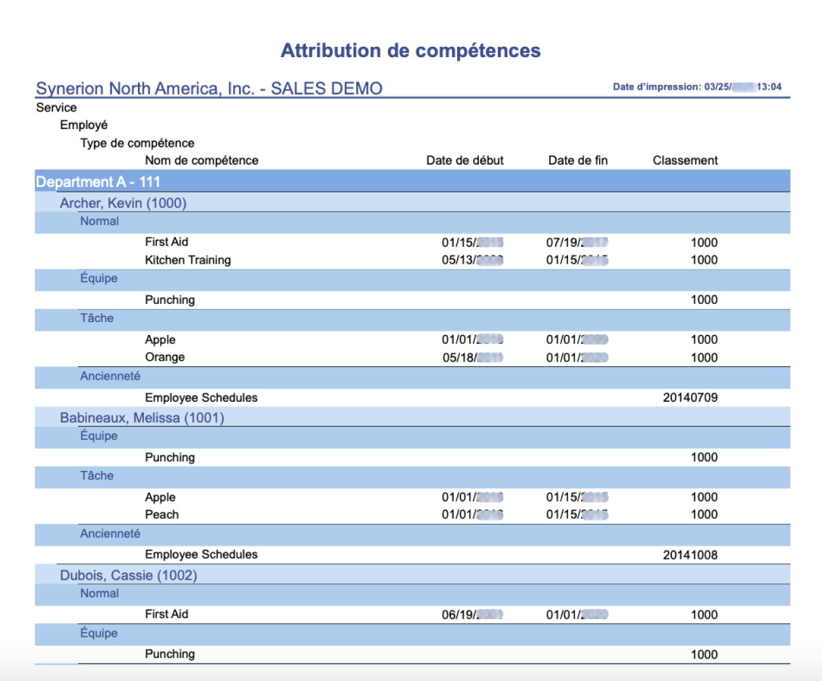Screen dimensions: 822x681
Task: Click Équipe type under Babineaux, Melissa
Action: tap(99, 436)
